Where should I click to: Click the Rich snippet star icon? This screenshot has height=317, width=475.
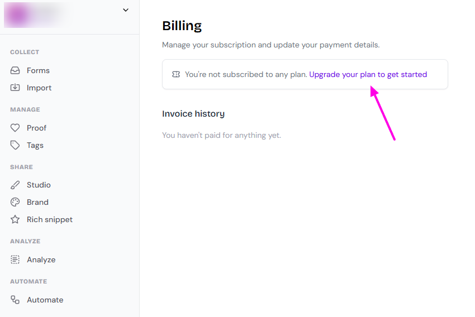pos(15,219)
